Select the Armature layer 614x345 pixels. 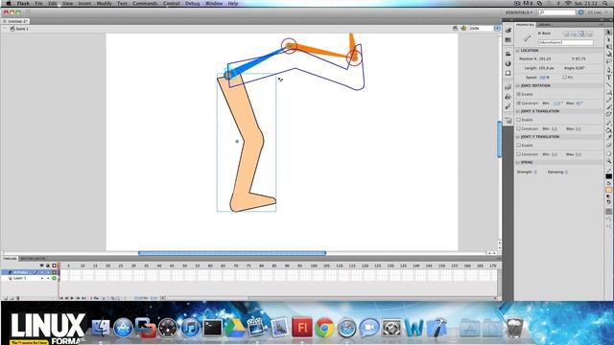(21, 272)
